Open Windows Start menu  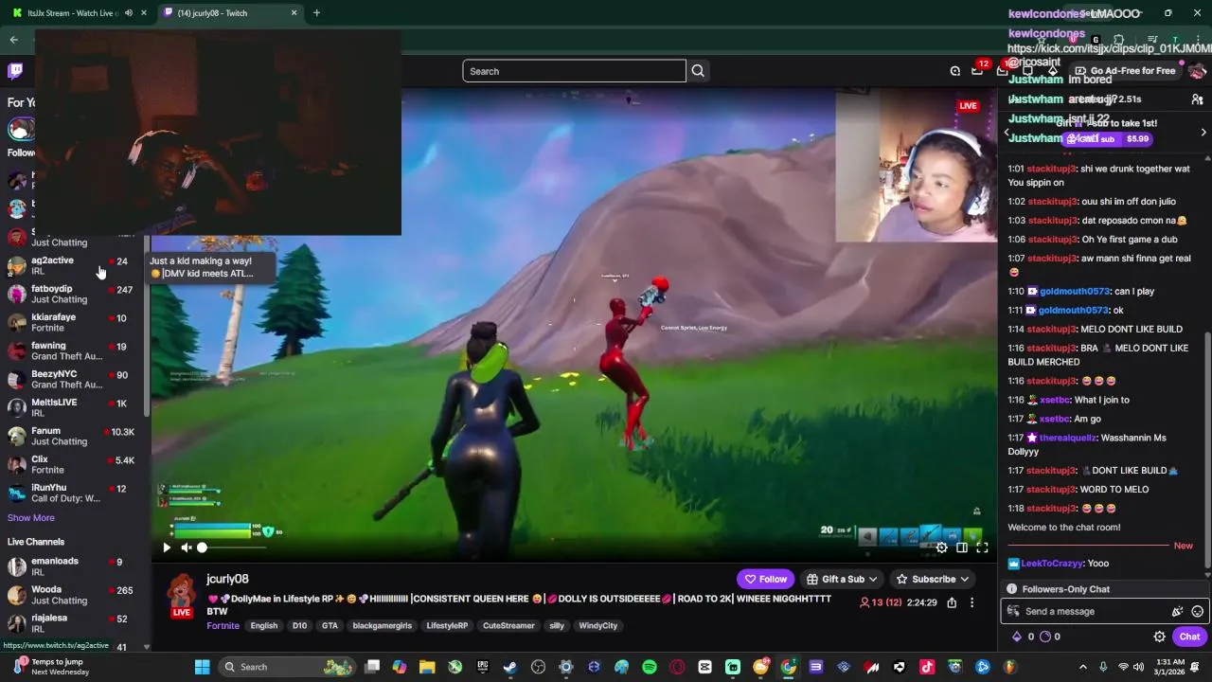pyautogui.click(x=202, y=667)
